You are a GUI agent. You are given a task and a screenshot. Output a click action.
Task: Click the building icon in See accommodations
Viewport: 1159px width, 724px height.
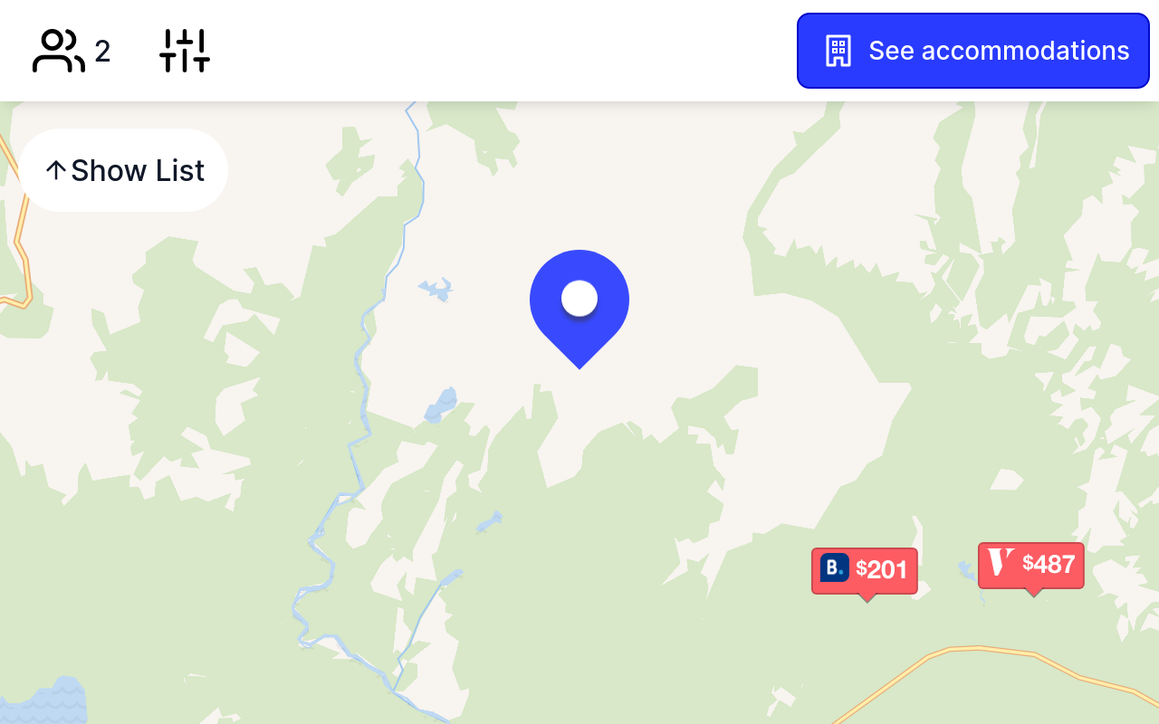838,51
